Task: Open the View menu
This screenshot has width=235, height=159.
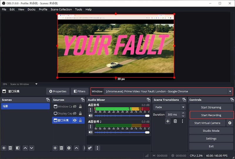Action: pos(21,9)
